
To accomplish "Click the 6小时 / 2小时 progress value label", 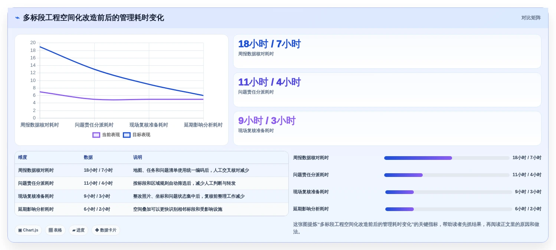I will point(528,209).
